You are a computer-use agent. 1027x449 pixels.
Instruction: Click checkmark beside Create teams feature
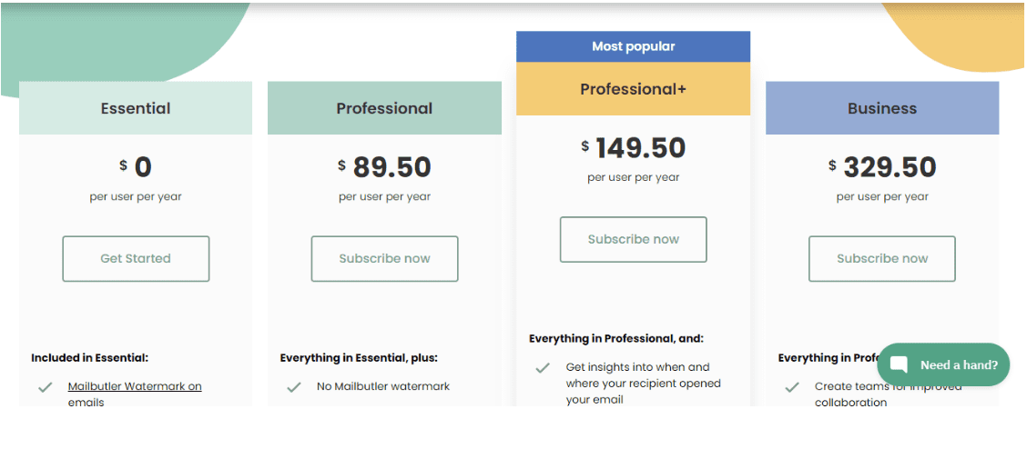coord(792,387)
